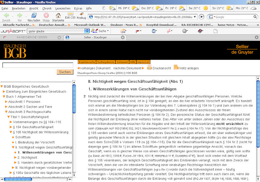This screenshot has width=260, height=182.
Task: Click the Zurück back arrow icon
Action: (x=6, y=15)
